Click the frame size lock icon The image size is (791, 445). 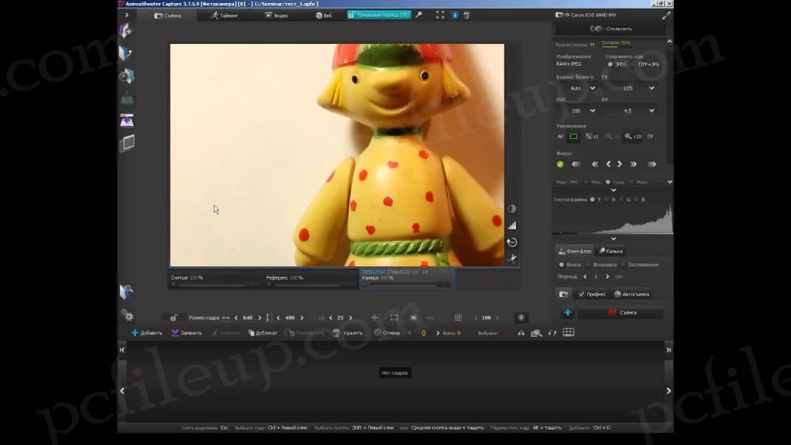pyautogui.click(x=173, y=317)
